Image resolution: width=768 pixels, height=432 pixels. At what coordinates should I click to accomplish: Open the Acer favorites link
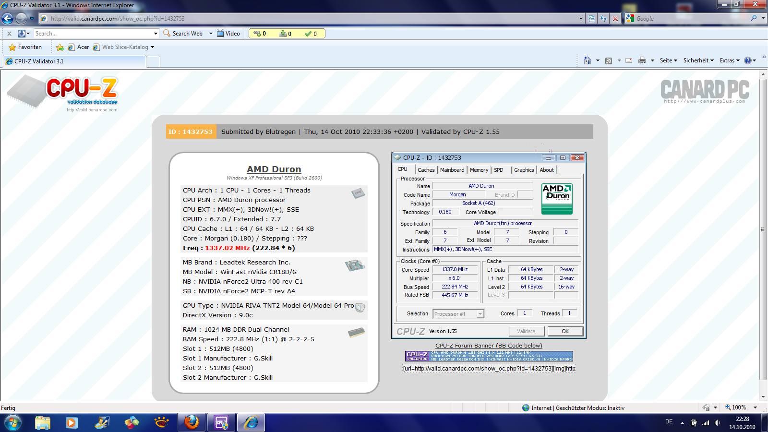click(x=78, y=47)
